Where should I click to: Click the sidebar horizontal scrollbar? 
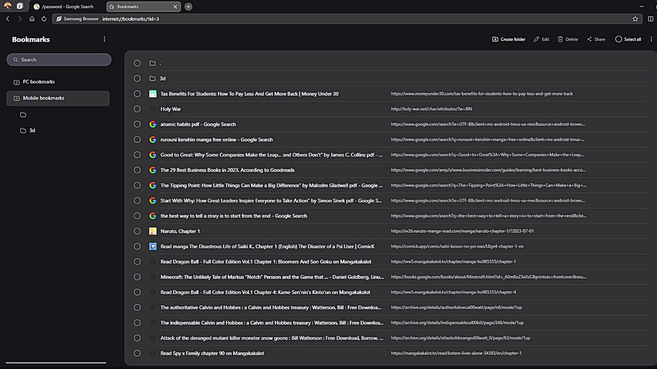56,363
